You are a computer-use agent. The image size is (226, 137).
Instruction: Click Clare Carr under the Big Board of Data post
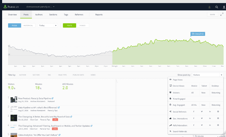34,120
